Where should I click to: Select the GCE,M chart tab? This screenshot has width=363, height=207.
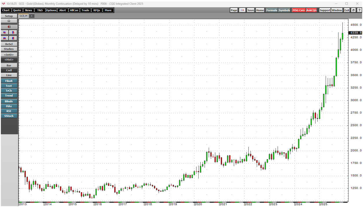tap(23, 16)
